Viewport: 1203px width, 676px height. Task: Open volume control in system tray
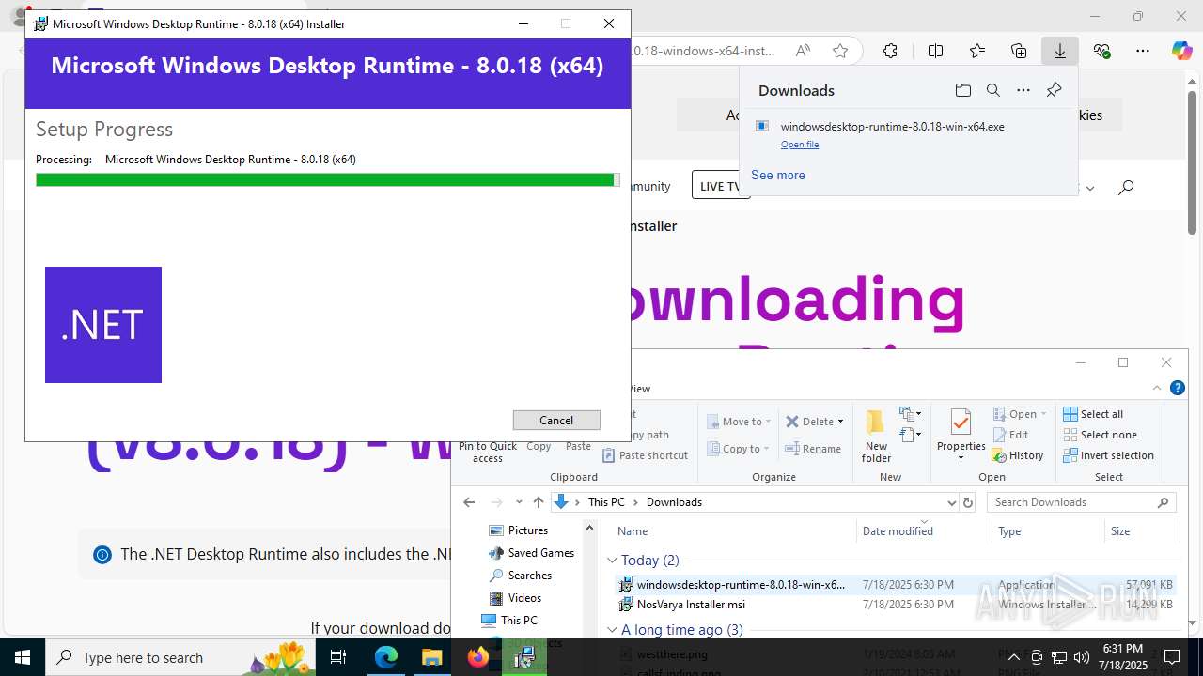[1082, 657]
